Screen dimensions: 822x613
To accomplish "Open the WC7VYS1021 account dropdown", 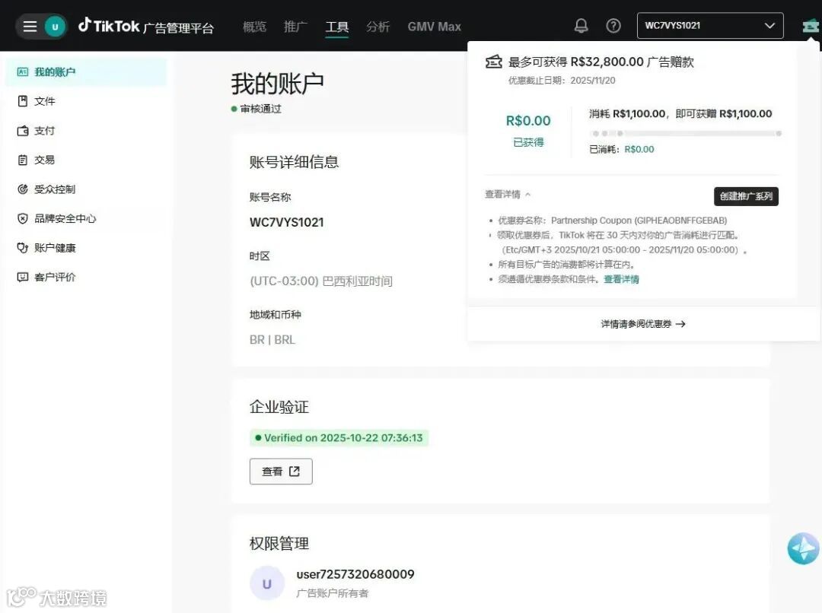I will 710,26.
